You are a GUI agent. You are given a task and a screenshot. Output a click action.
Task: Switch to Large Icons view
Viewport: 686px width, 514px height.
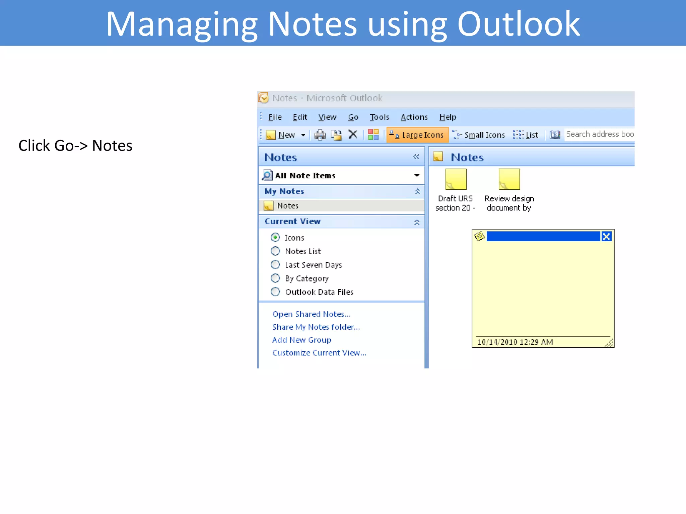pyautogui.click(x=417, y=135)
